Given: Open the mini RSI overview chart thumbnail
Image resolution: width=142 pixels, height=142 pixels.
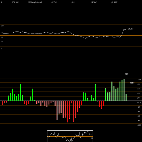Looking at the screenshot, I should coord(70,136).
